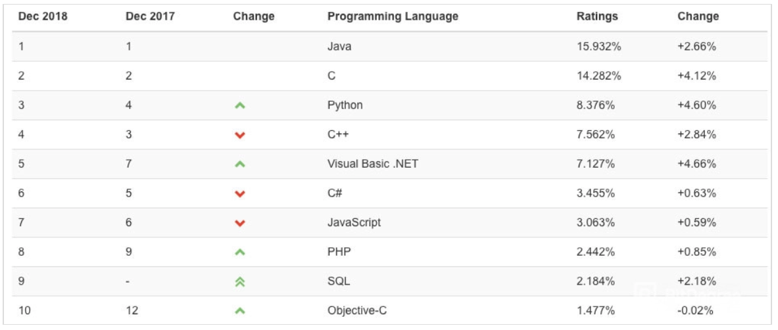Click the red down arrow beside C++
Viewport: 778px width, 330px height.
pos(239,135)
